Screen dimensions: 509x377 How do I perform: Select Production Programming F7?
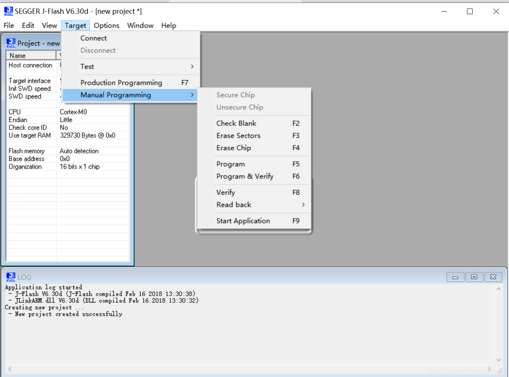click(130, 82)
